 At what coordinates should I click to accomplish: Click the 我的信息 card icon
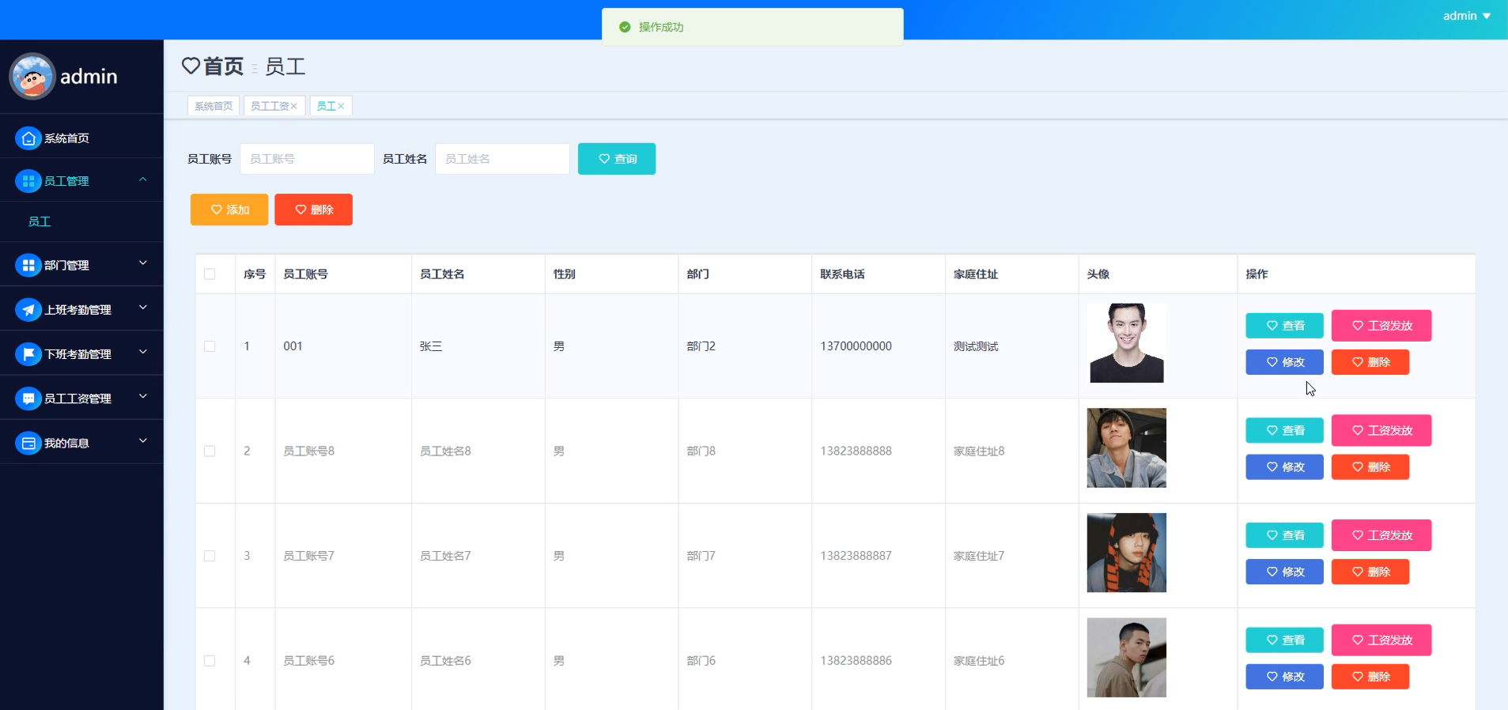28,443
